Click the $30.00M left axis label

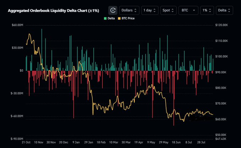pos(17,48)
